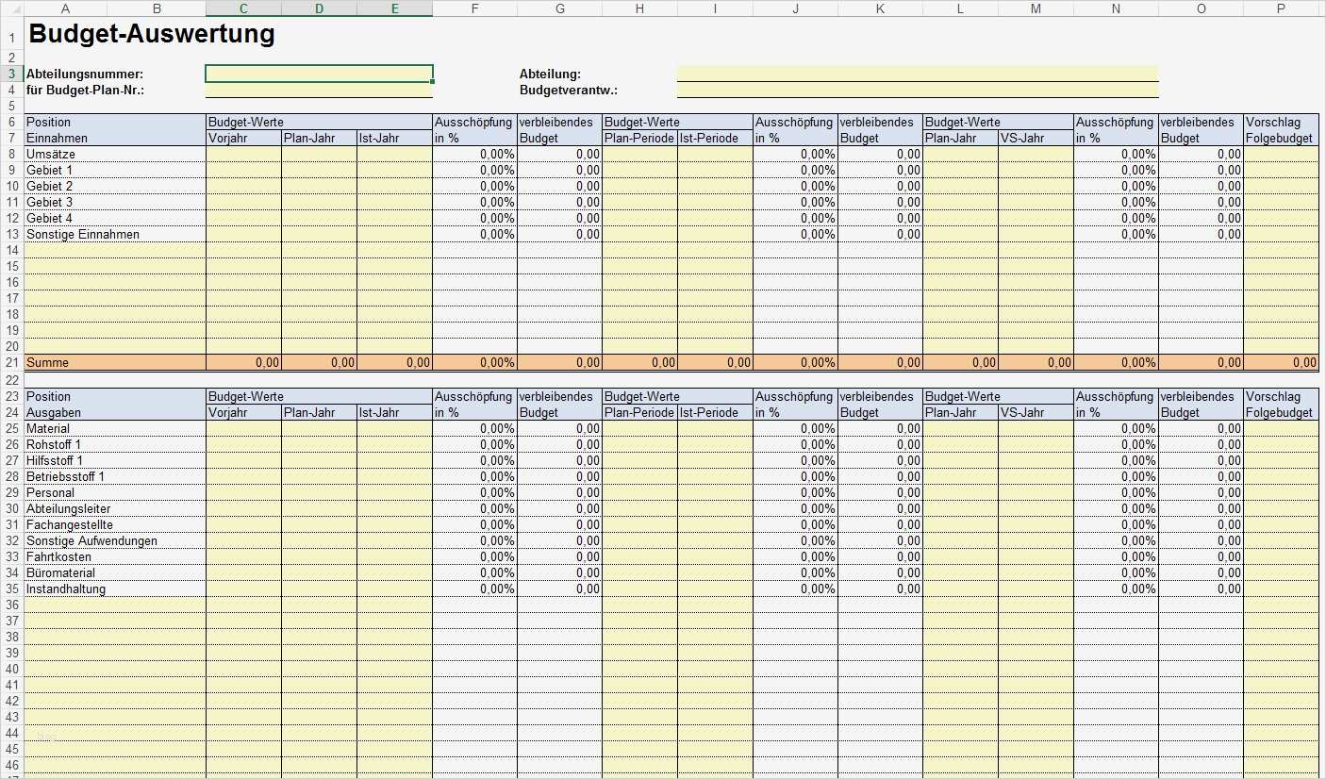
Task: Select the Fahrtkosten row label
Action: (x=113, y=556)
